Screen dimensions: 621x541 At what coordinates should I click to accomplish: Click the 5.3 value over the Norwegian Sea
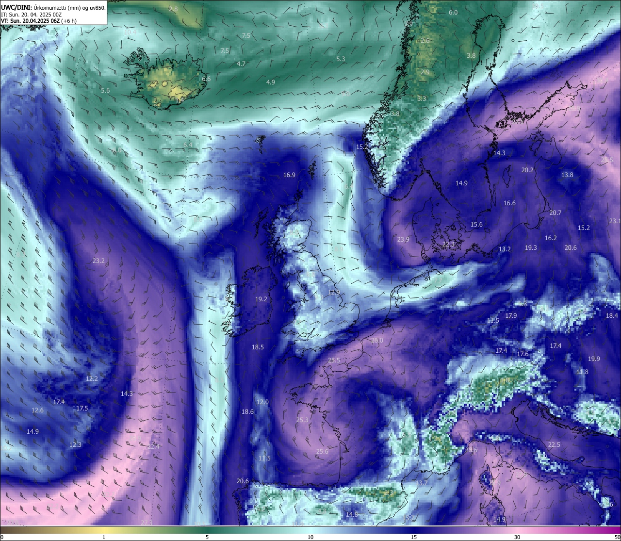pyautogui.click(x=341, y=59)
